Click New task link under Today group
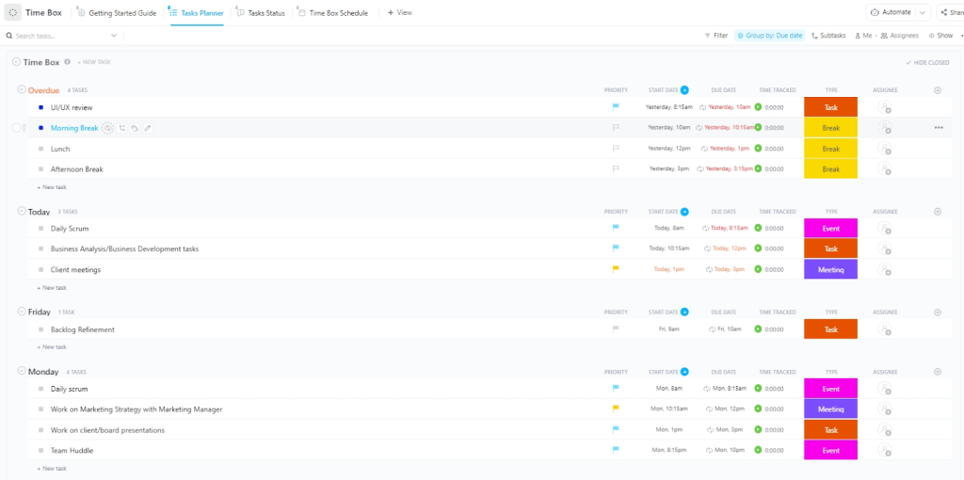This screenshot has height=480, width=964. [x=51, y=288]
